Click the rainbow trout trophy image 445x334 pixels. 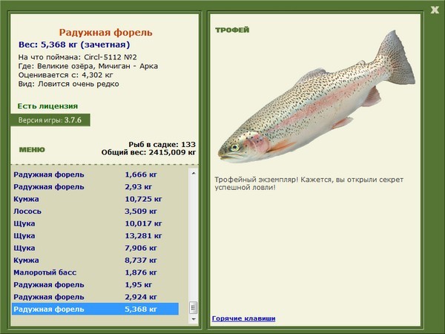click(317, 98)
